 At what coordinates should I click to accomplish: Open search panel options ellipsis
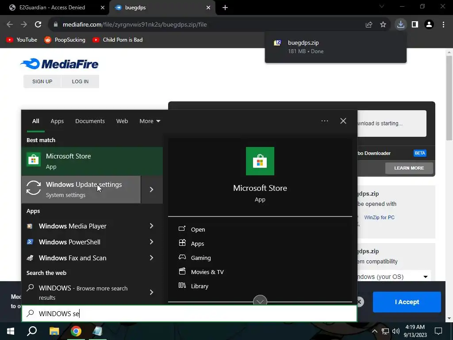pos(324,121)
